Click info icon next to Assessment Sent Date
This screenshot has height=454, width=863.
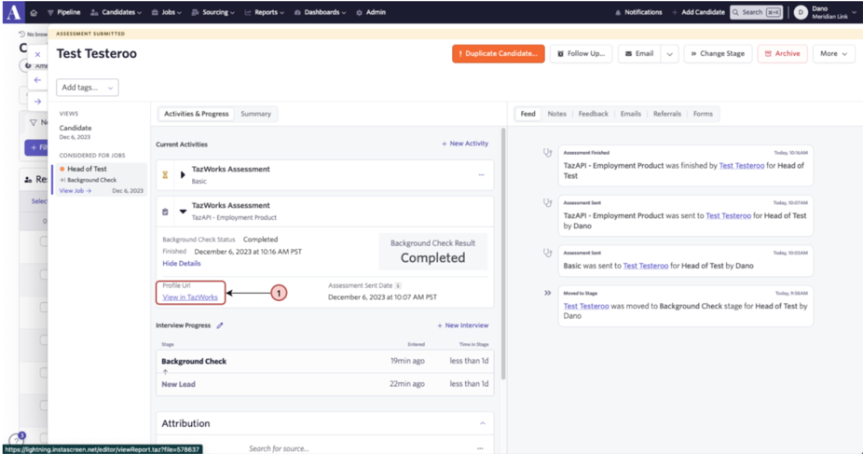pyautogui.click(x=398, y=285)
